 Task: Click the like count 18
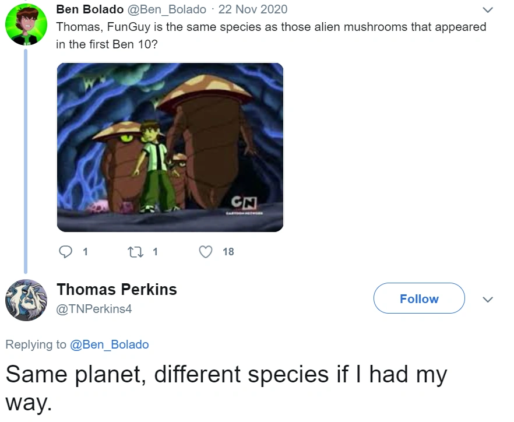[x=228, y=252]
